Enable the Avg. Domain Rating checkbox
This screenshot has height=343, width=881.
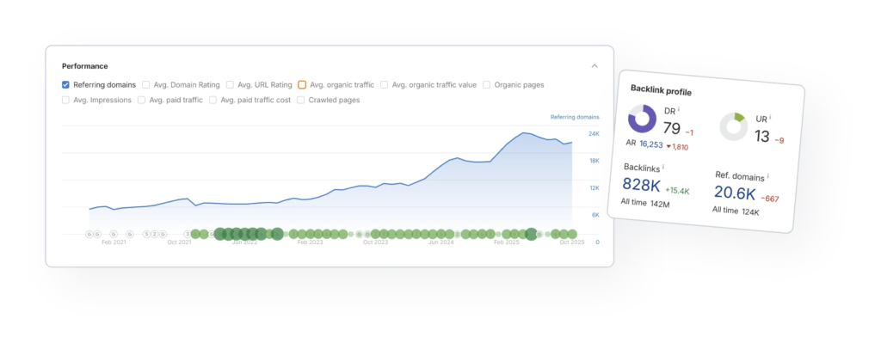(x=146, y=85)
